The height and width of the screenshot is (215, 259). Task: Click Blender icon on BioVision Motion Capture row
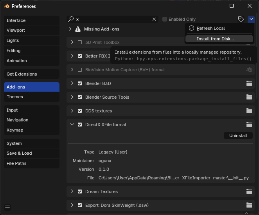click(249, 70)
